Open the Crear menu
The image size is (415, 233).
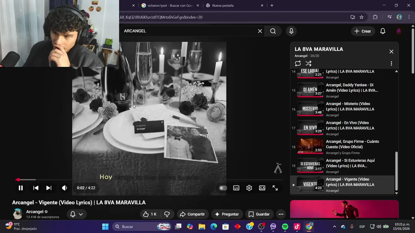click(x=362, y=31)
